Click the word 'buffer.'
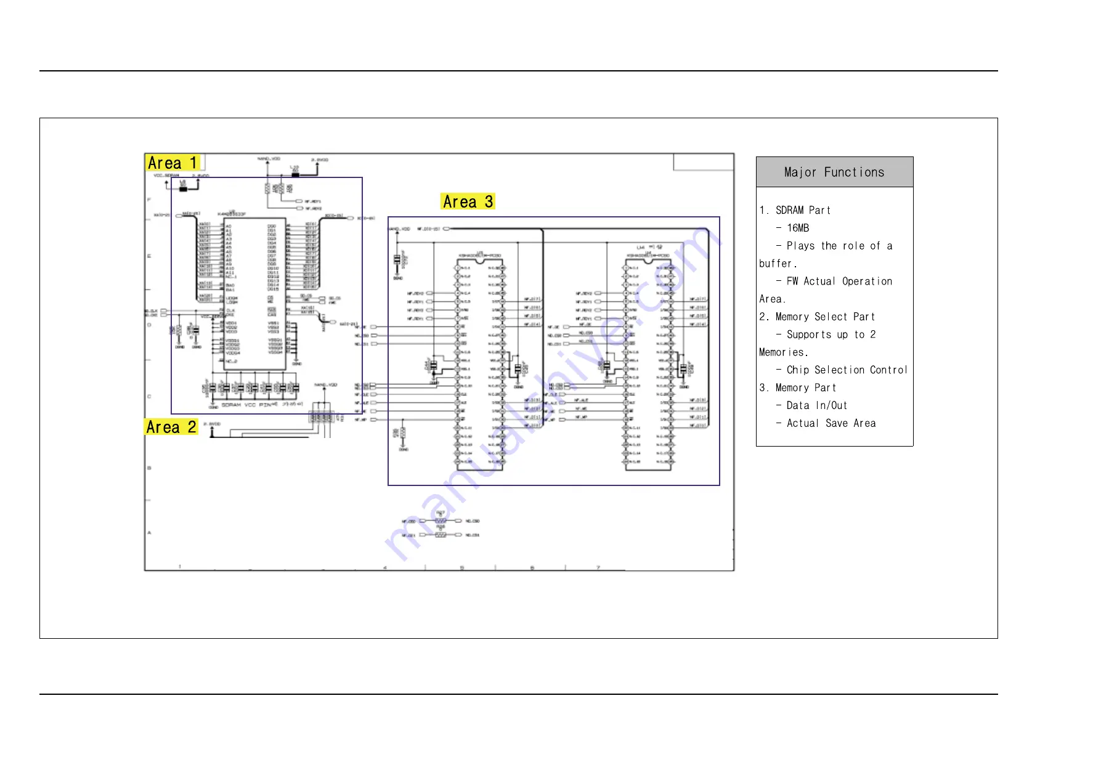The width and height of the screenshot is (1101, 778). pyautogui.click(x=778, y=264)
